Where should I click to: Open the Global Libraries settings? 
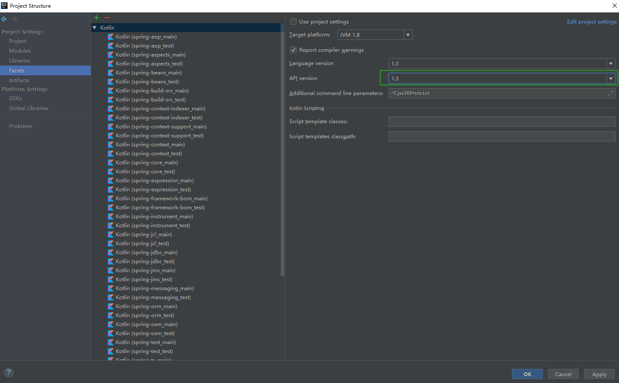[x=29, y=108]
